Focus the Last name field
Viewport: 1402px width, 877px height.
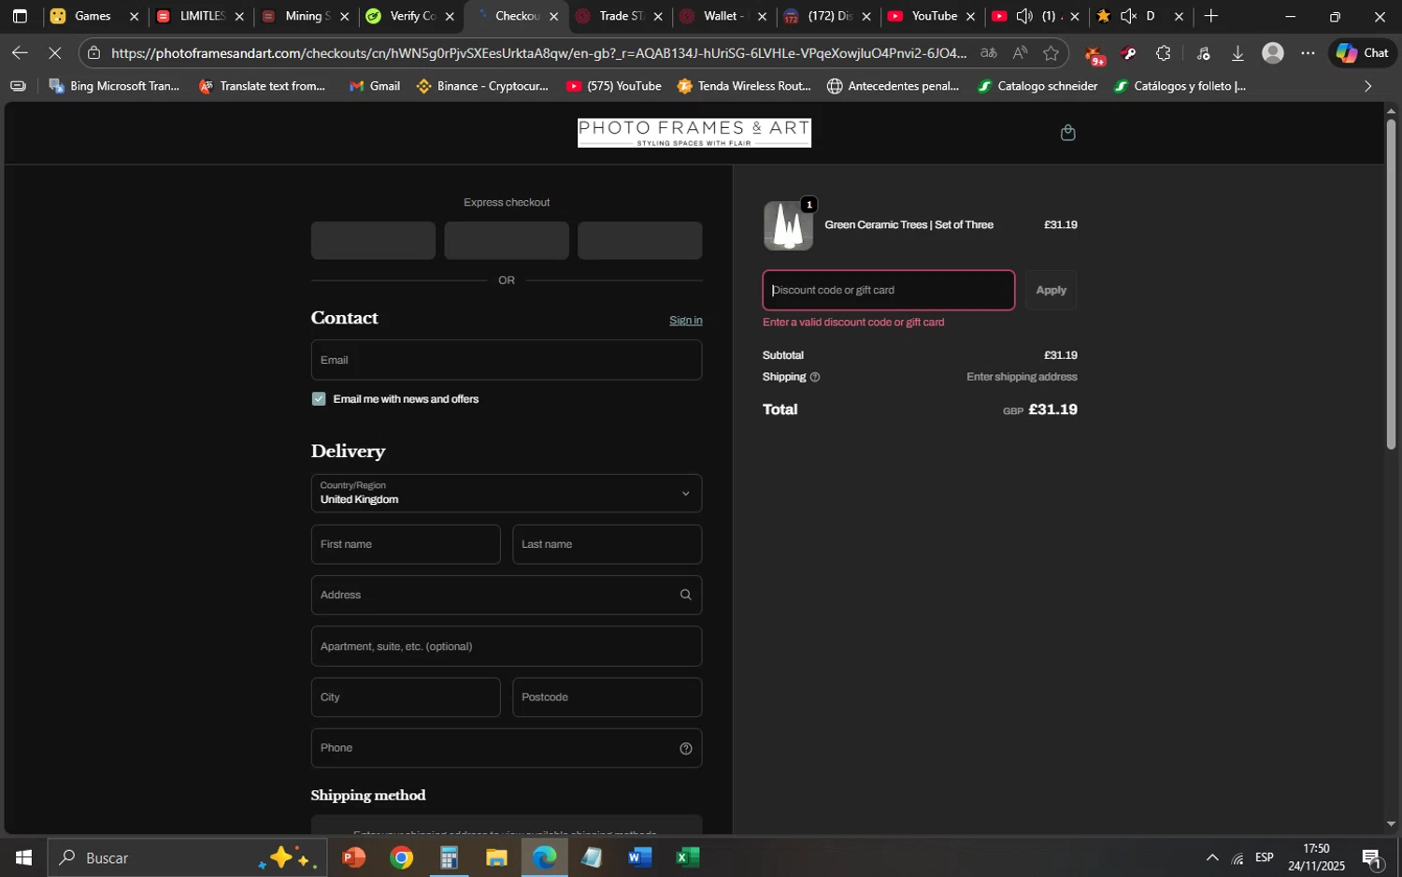[608, 544]
